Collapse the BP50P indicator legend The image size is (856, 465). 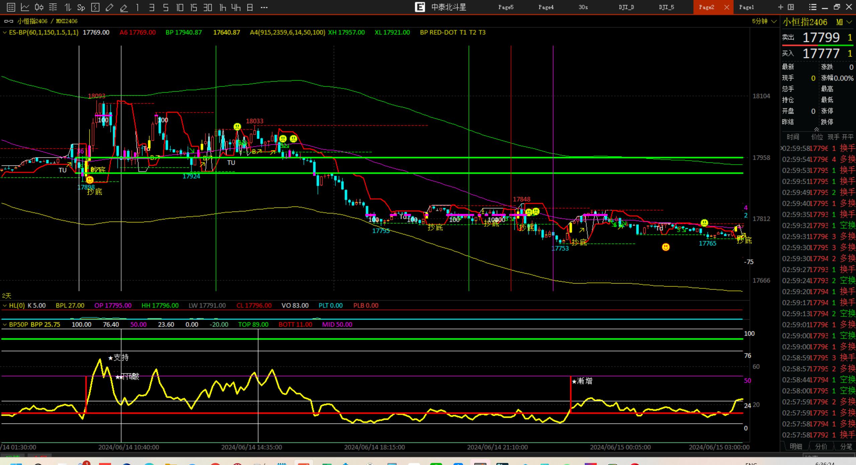tap(5, 324)
